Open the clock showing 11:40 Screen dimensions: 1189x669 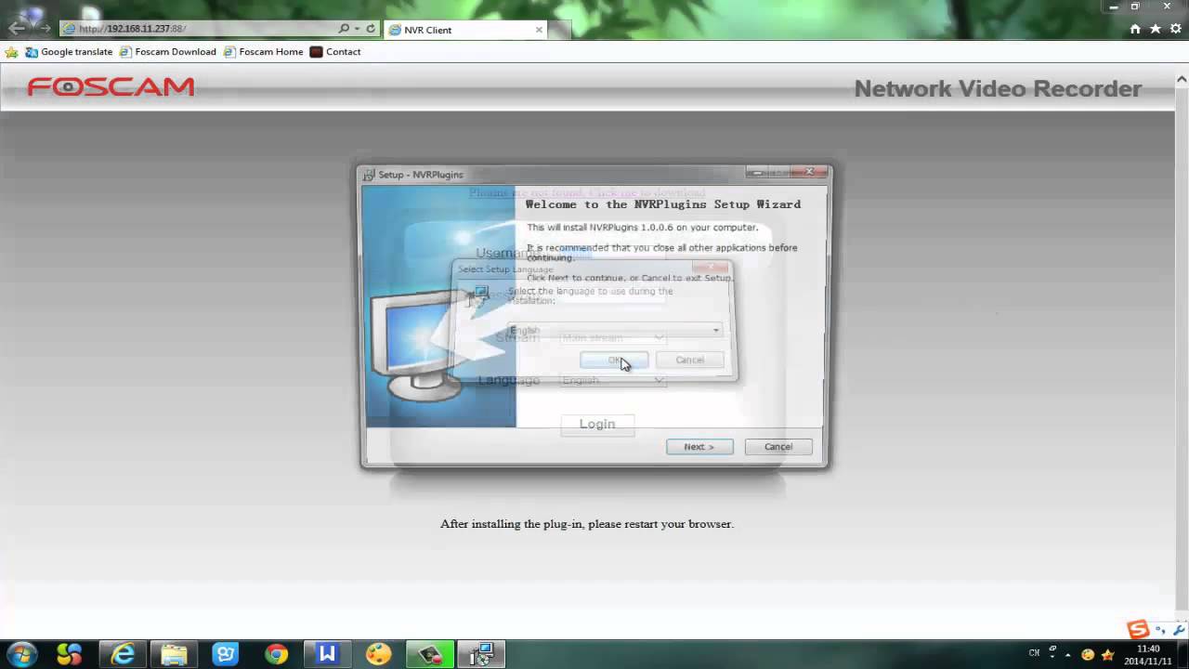point(1149,655)
